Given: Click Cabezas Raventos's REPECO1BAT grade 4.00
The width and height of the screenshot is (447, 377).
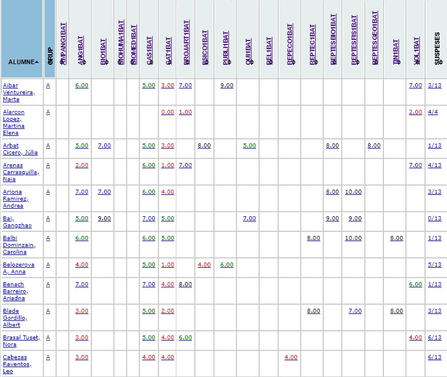Looking at the screenshot, I should point(291,357).
